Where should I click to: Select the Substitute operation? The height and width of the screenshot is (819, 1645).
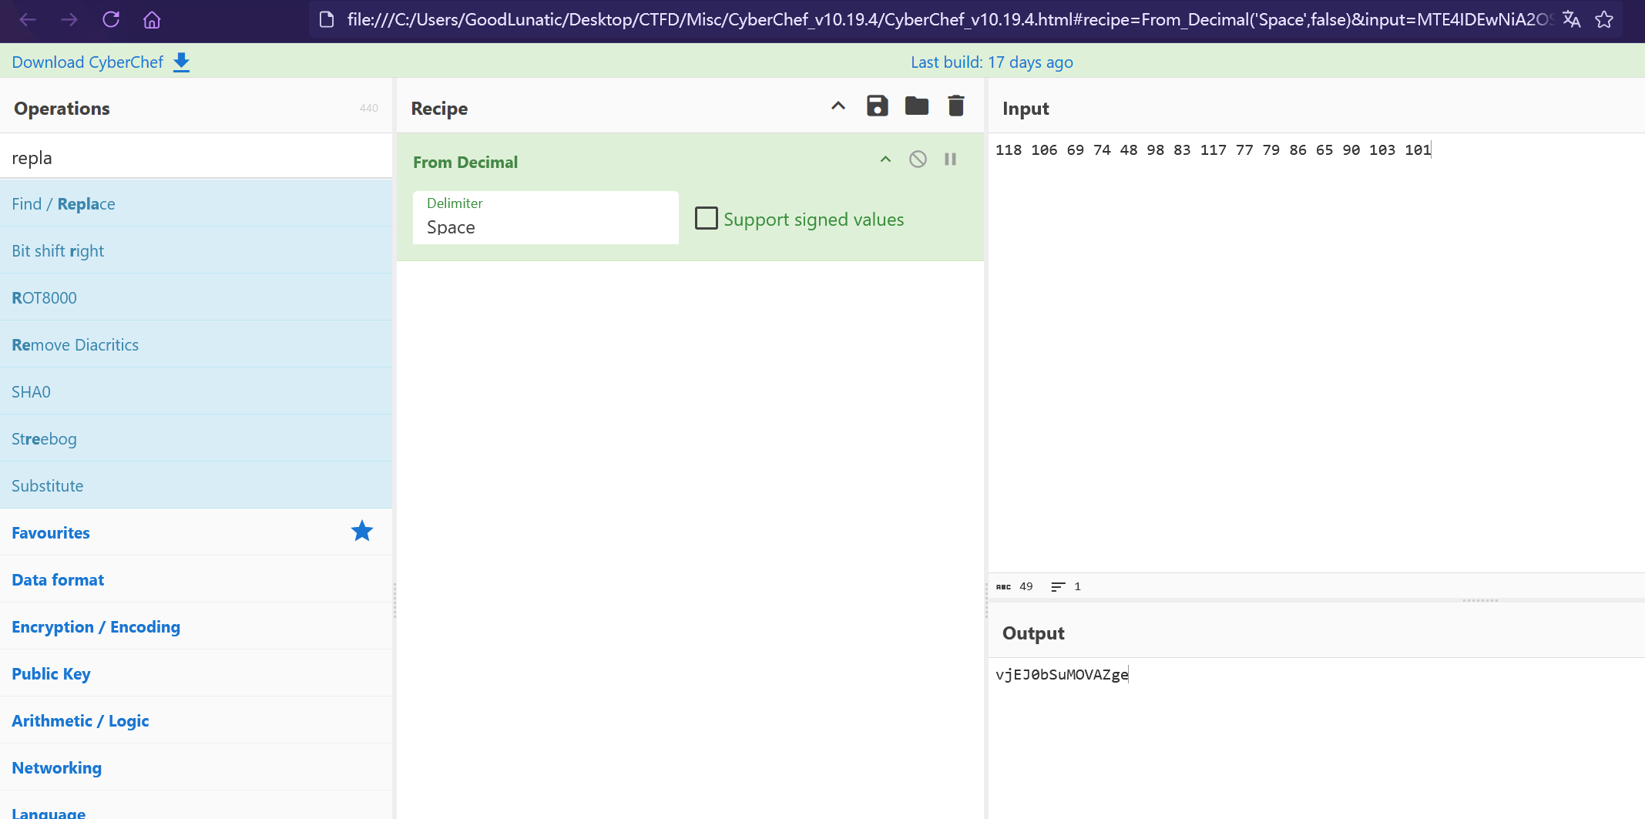point(196,485)
